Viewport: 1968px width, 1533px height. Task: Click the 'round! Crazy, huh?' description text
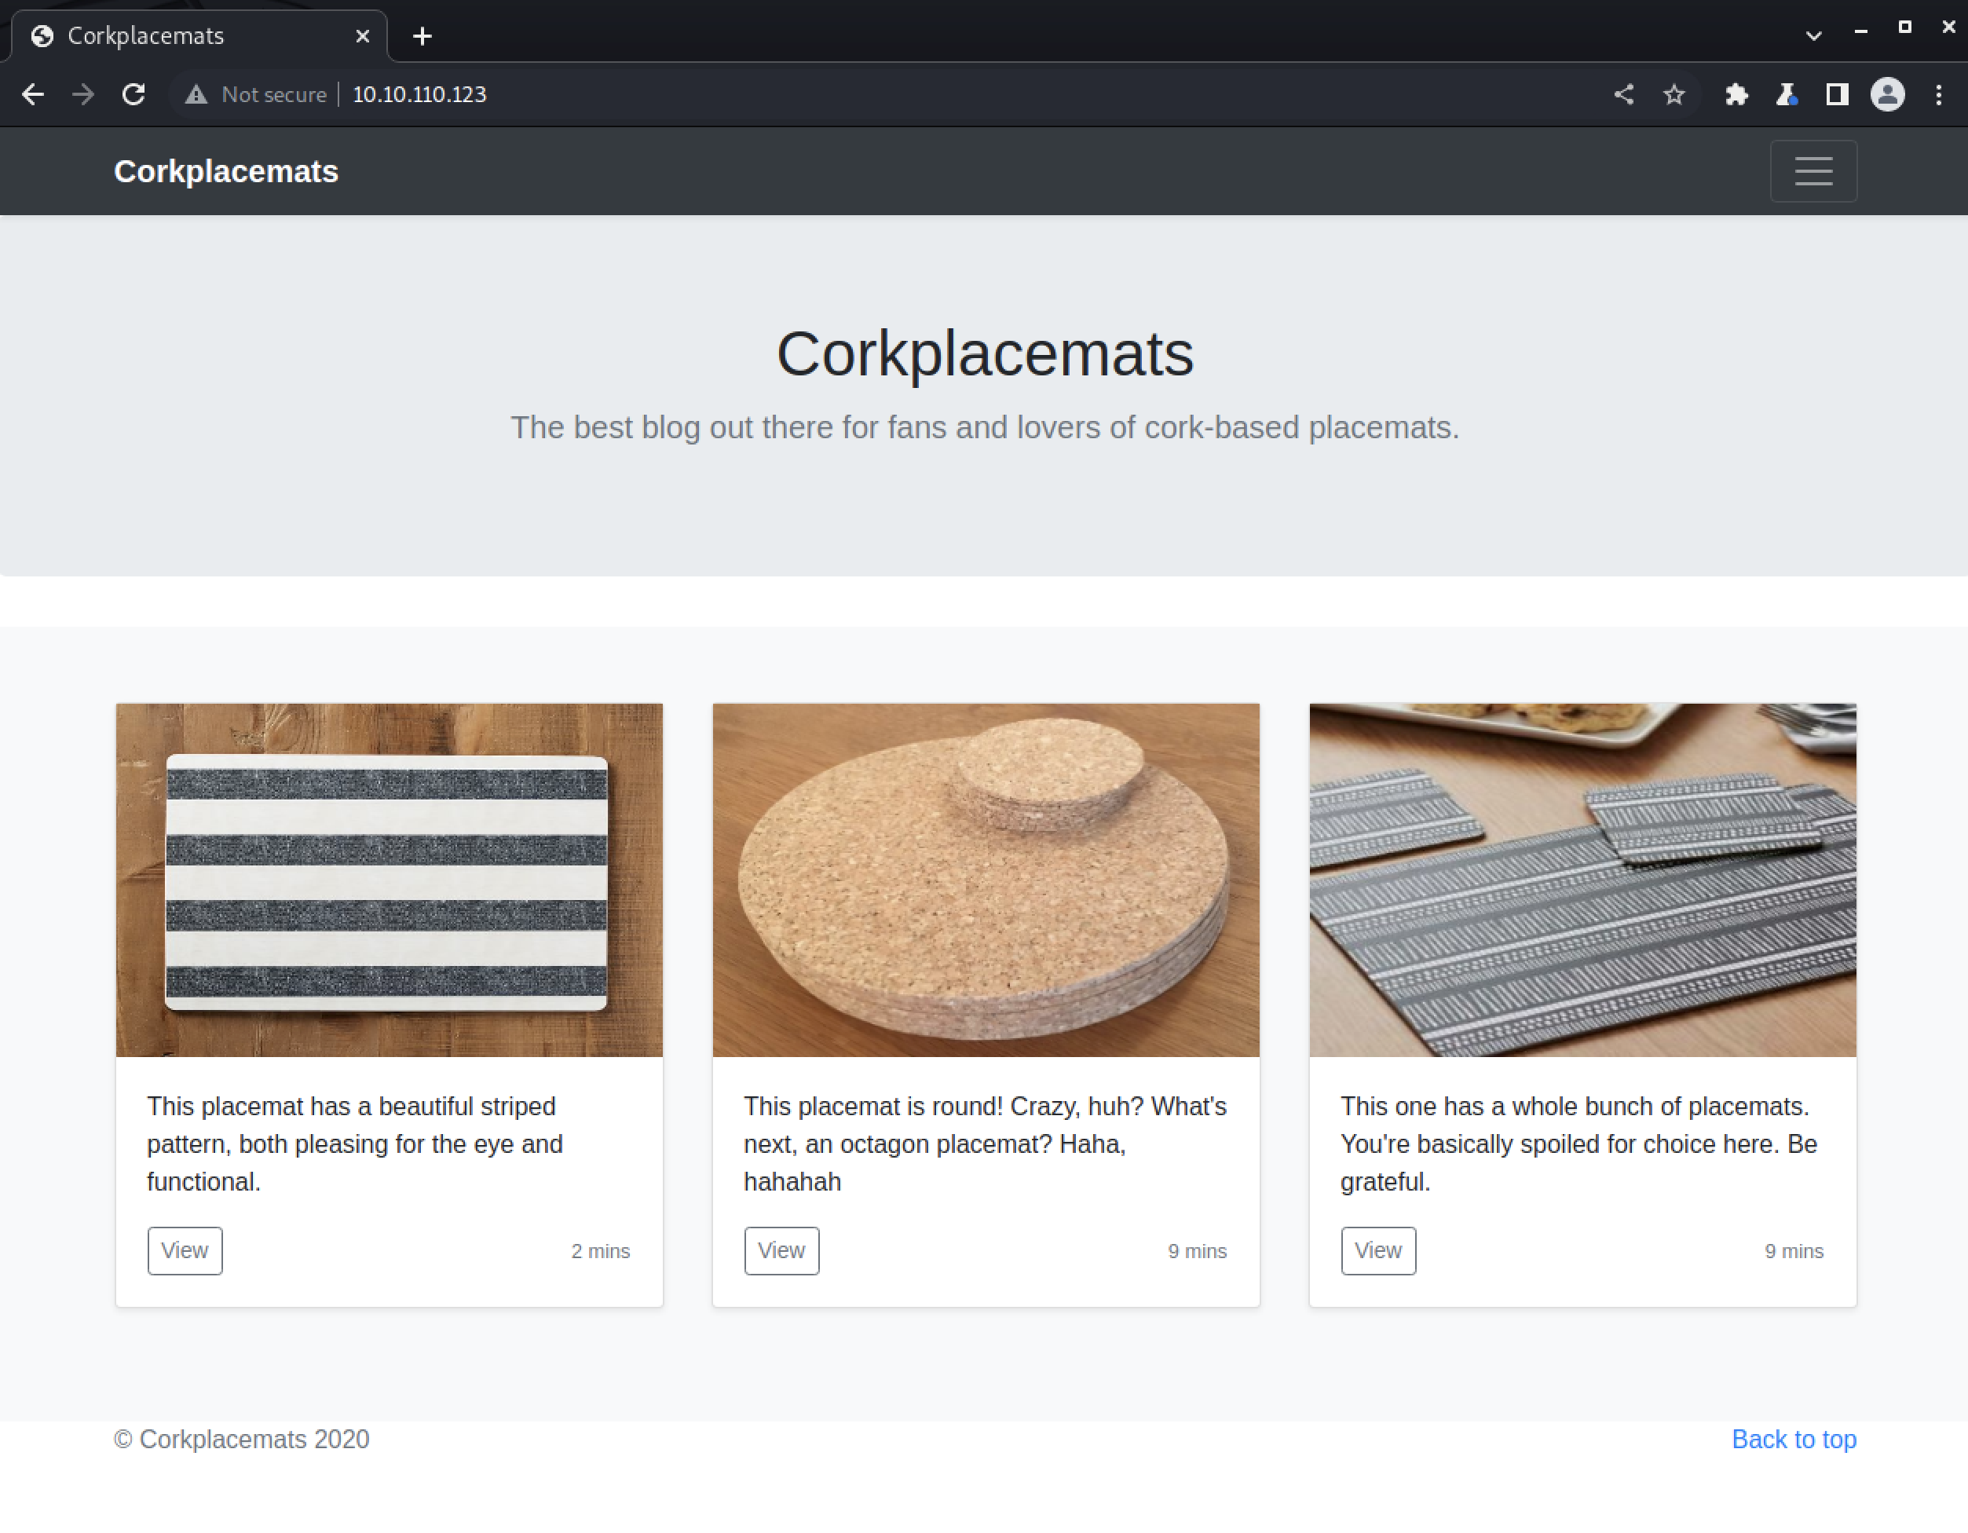985,1143
